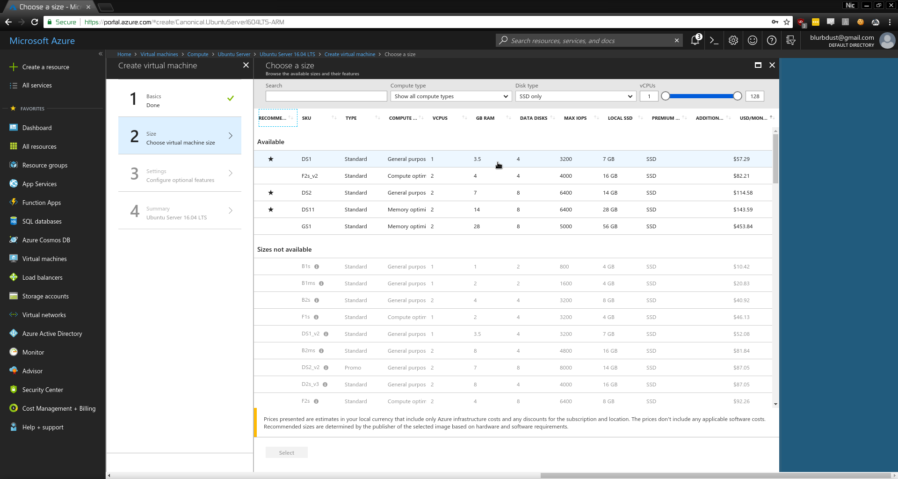Viewport: 898px width, 479px height.
Task: Collapse the left sidebar with the chevron
Action: click(101, 54)
